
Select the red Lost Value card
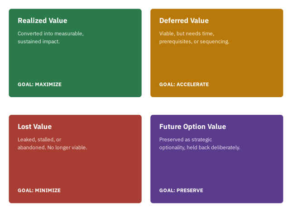click(75, 159)
